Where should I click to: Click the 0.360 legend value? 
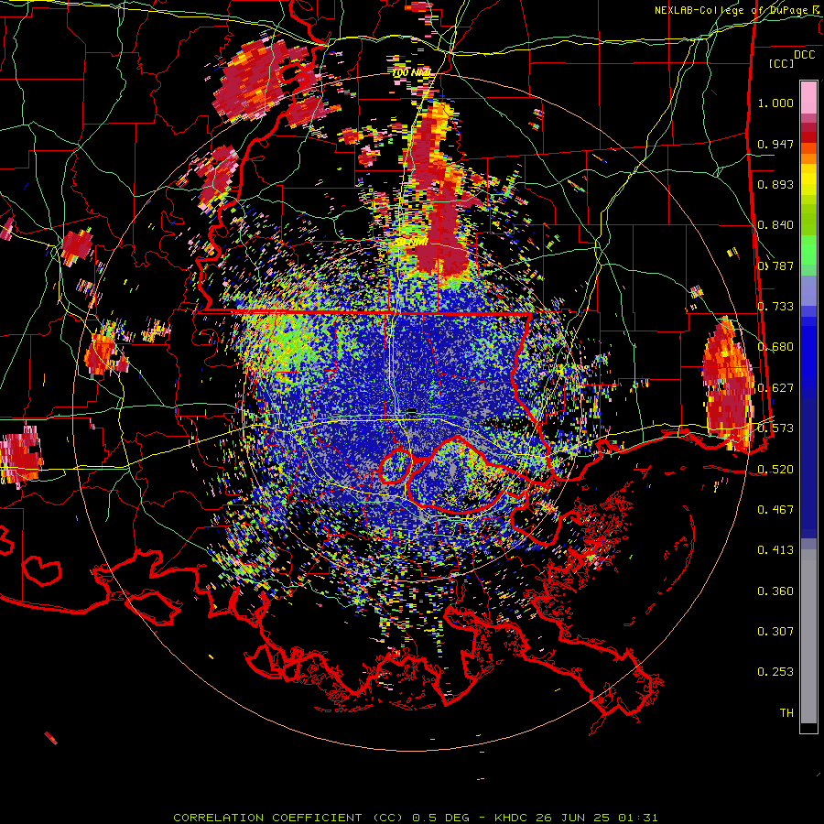(775, 591)
